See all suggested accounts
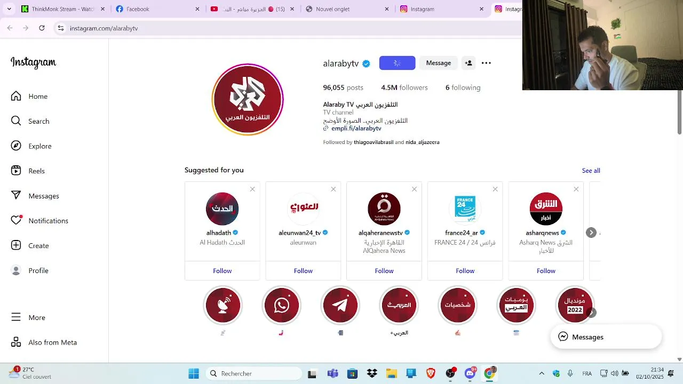The height and width of the screenshot is (384, 683). [591, 171]
